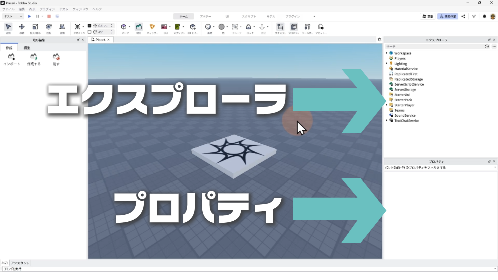This screenshot has width=498, height=280.
Task: Expand the StarterPlayer tree node
Action: tap(387, 105)
